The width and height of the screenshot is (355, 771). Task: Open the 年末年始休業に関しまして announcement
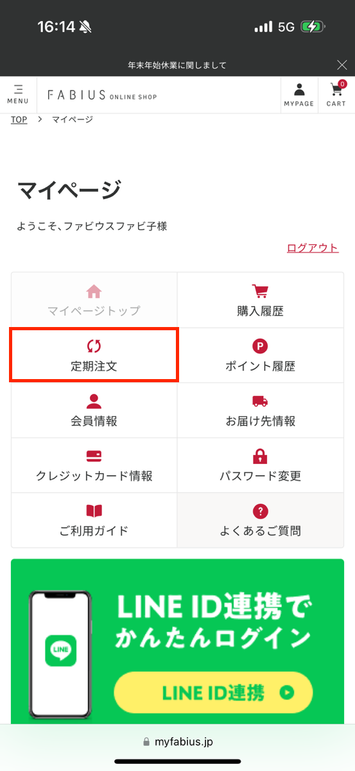(x=177, y=65)
